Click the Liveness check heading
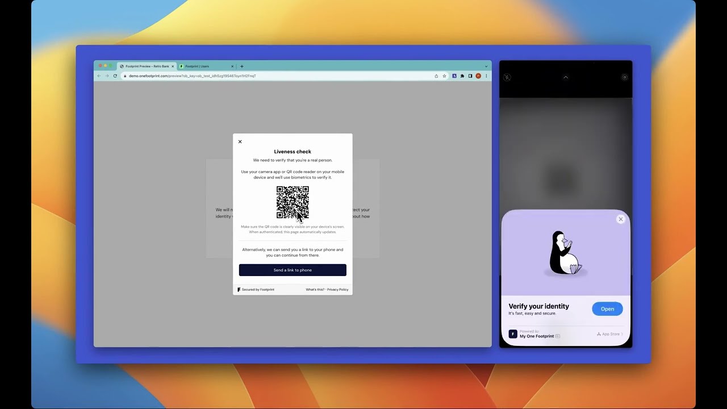 [293, 152]
